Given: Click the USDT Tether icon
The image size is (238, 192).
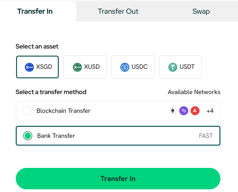Looking at the screenshot, I should [x=173, y=67].
